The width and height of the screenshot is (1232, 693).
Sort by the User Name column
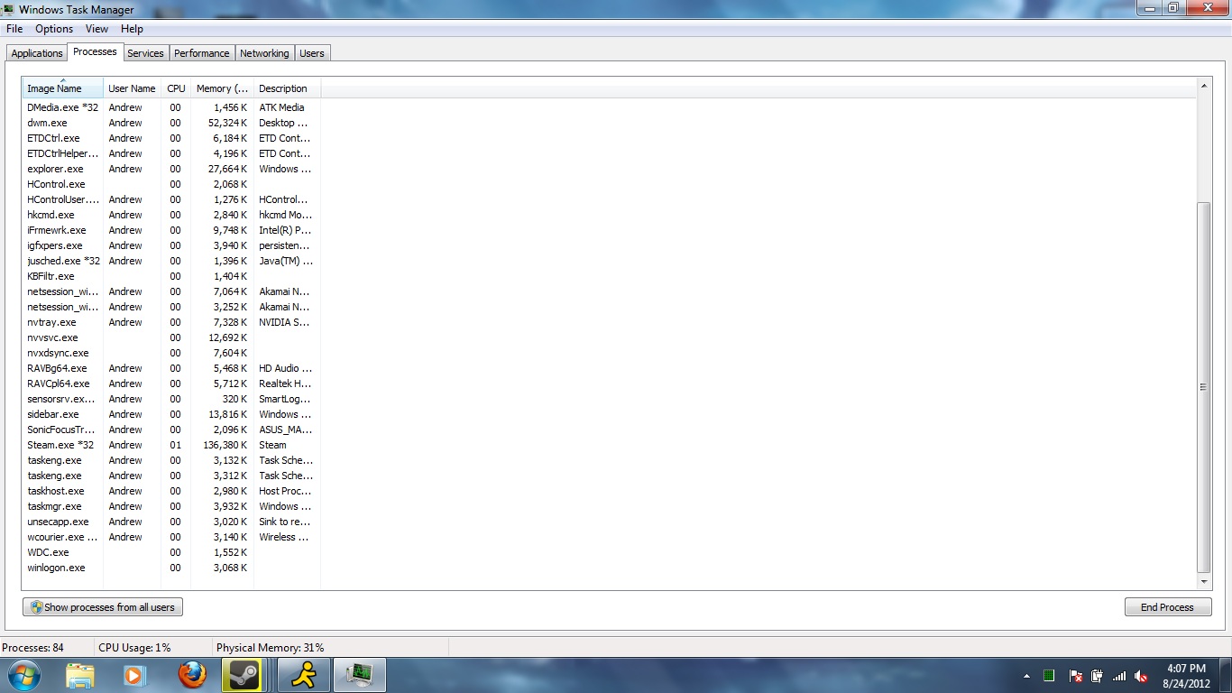(x=132, y=88)
